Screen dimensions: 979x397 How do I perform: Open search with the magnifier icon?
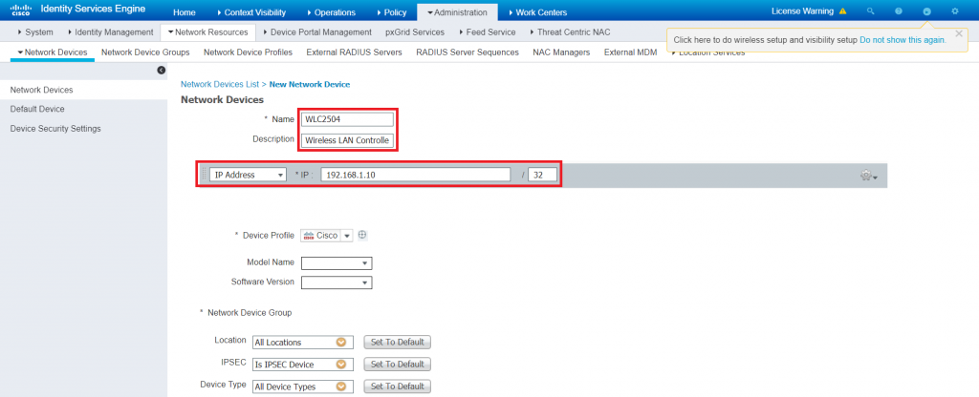coord(870,12)
